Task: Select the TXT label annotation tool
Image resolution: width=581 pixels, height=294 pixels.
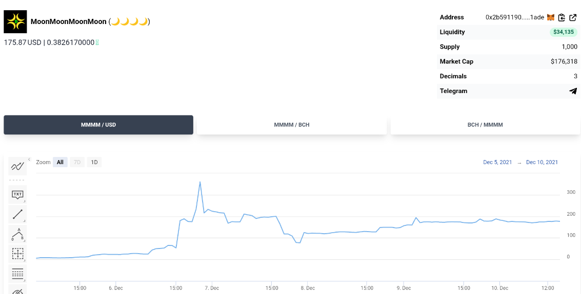Action: pos(17,195)
